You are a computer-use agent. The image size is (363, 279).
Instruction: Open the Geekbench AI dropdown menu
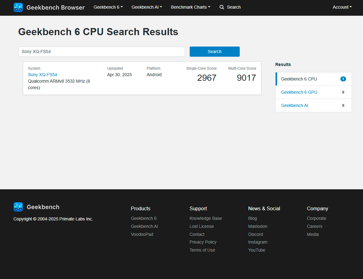[147, 7]
